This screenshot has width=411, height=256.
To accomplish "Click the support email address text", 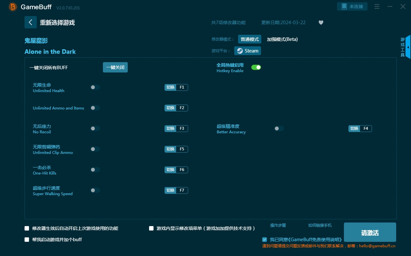I will 376,246.
